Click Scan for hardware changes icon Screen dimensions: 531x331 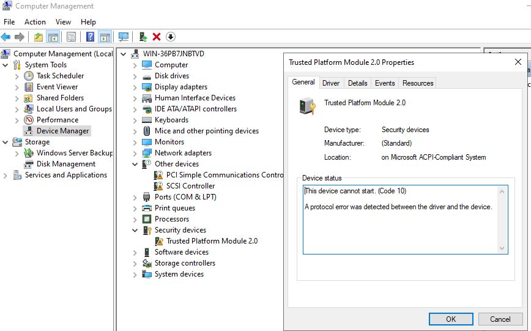124,37
